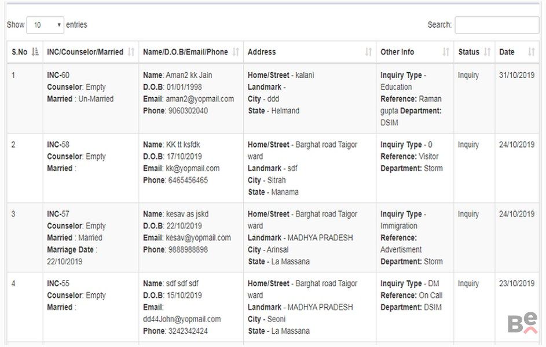This screenshot has width=546, height=347.
Task: Click the date 23/10/2019 cell
Action: pyautogui.click(x=516, y=283)
